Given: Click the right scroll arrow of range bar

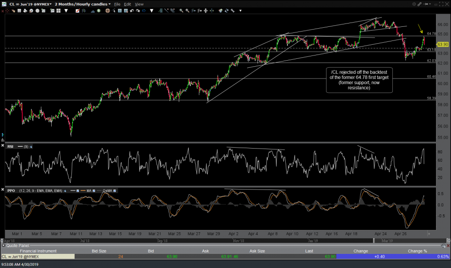Looking at the screenshot, I should pyautogui.click(x=449, y=241).
